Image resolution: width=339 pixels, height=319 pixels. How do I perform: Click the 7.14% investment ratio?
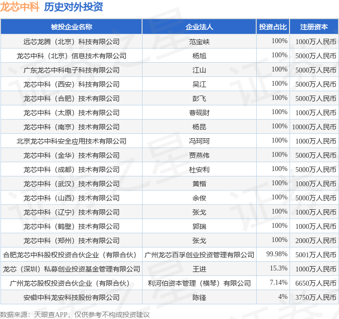click(x=278, y=282)
